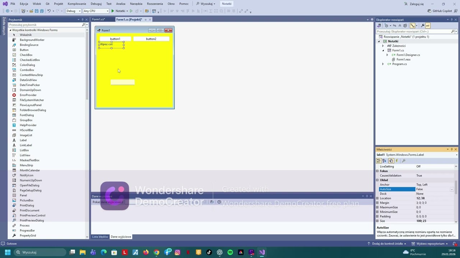
Task: Open GitHub Copilot
Action: (440, 11)
